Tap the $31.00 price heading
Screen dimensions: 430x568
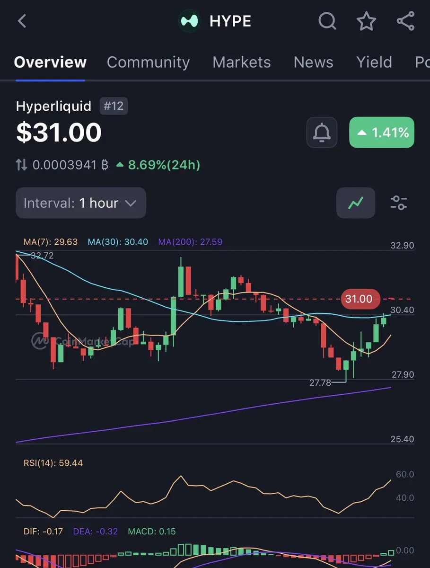pos(59,133)
